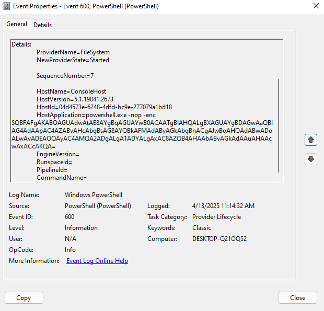Open Event Log Online Help link

[x=97, y=261]
